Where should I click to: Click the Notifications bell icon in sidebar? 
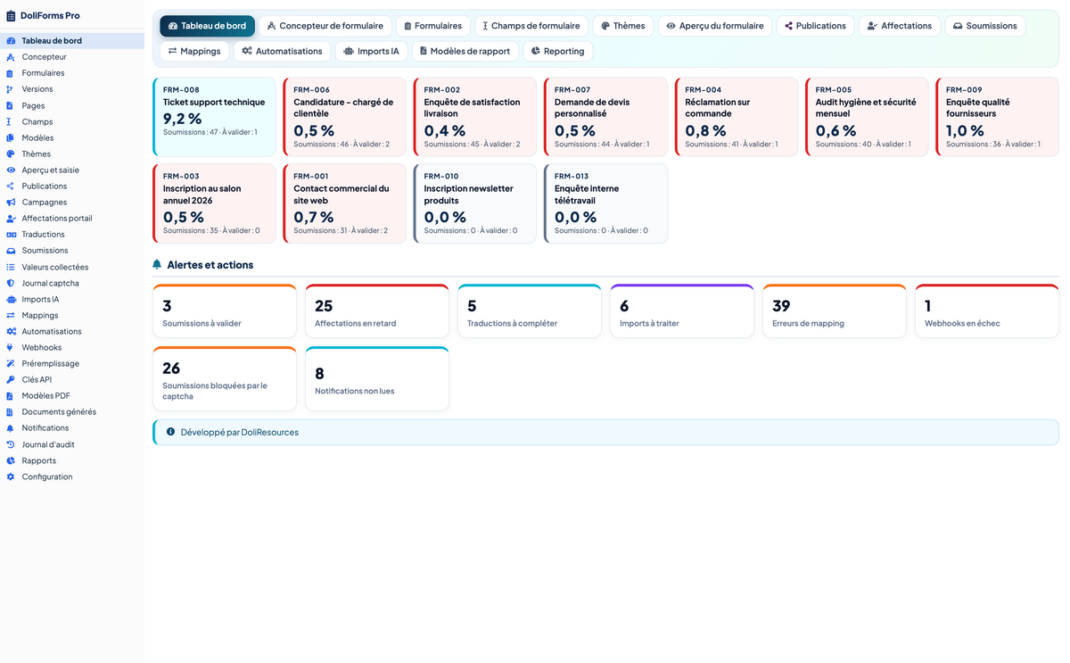(x=11, y=428)
